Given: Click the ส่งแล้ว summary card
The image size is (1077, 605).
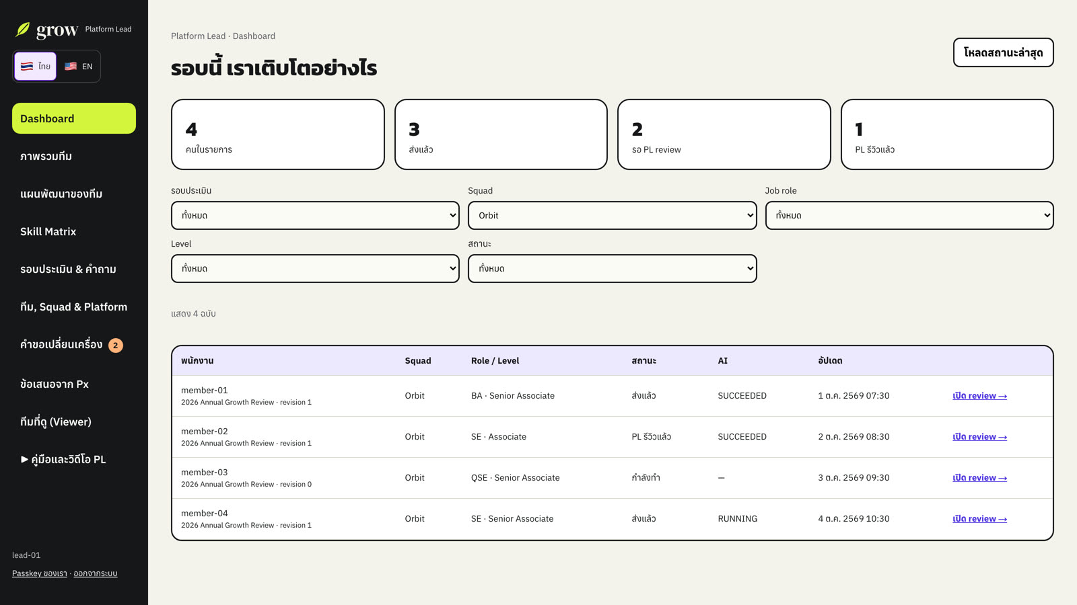Looking at the screenshot, I should coord(501,134).
